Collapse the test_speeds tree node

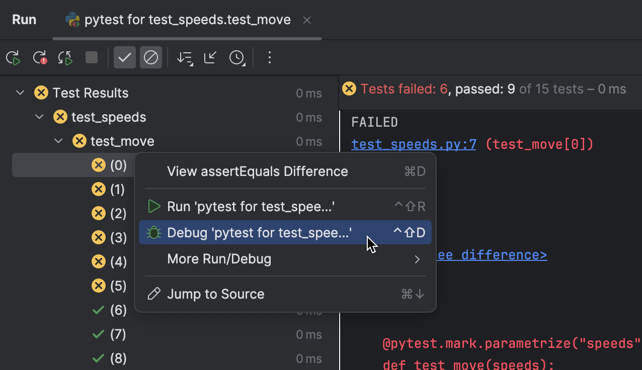coord(39,117)
